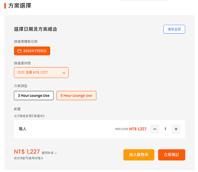Click the small arrow beside 費用詳情

click(56, 153)
